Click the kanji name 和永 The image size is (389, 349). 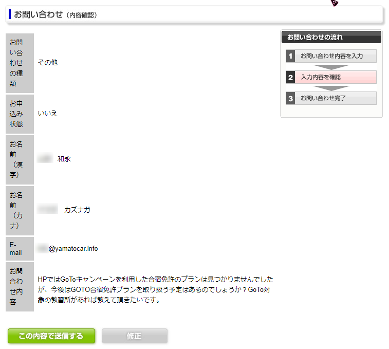coord(64,159)
